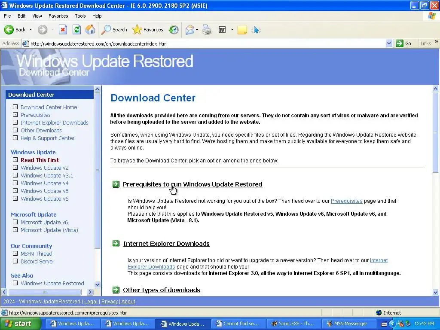Open the Help menu
The image size is (440, 330).
[x=97, y=16]
